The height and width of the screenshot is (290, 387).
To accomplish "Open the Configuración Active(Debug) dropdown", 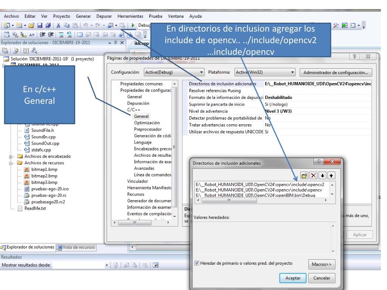I will click(x=174, y=72).
